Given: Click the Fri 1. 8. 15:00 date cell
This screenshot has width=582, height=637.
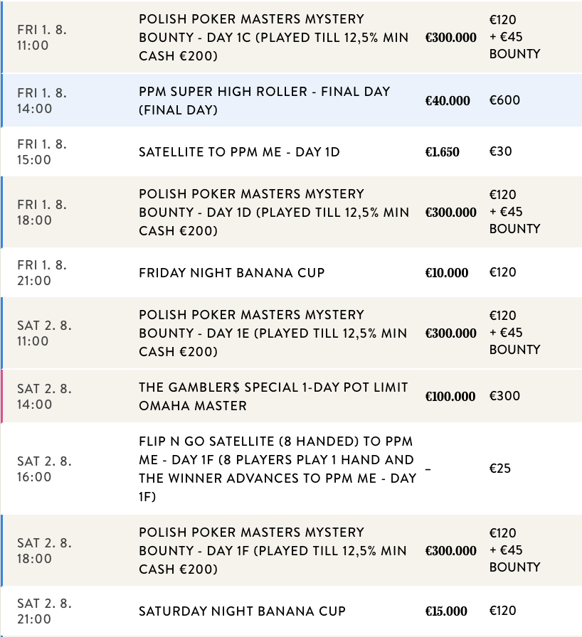Looking at the screenshot, I should [x=43, y=152].
